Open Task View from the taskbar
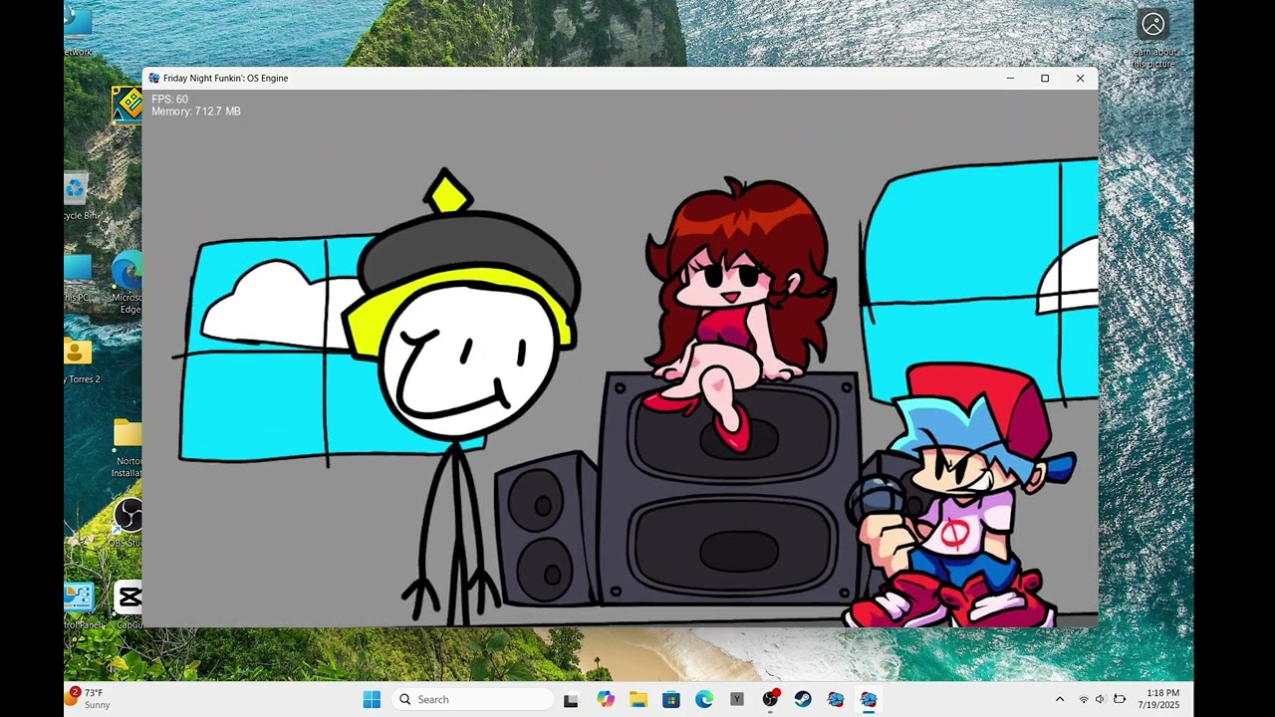Screen dimensions: 1275x717 tap(571, 699)
